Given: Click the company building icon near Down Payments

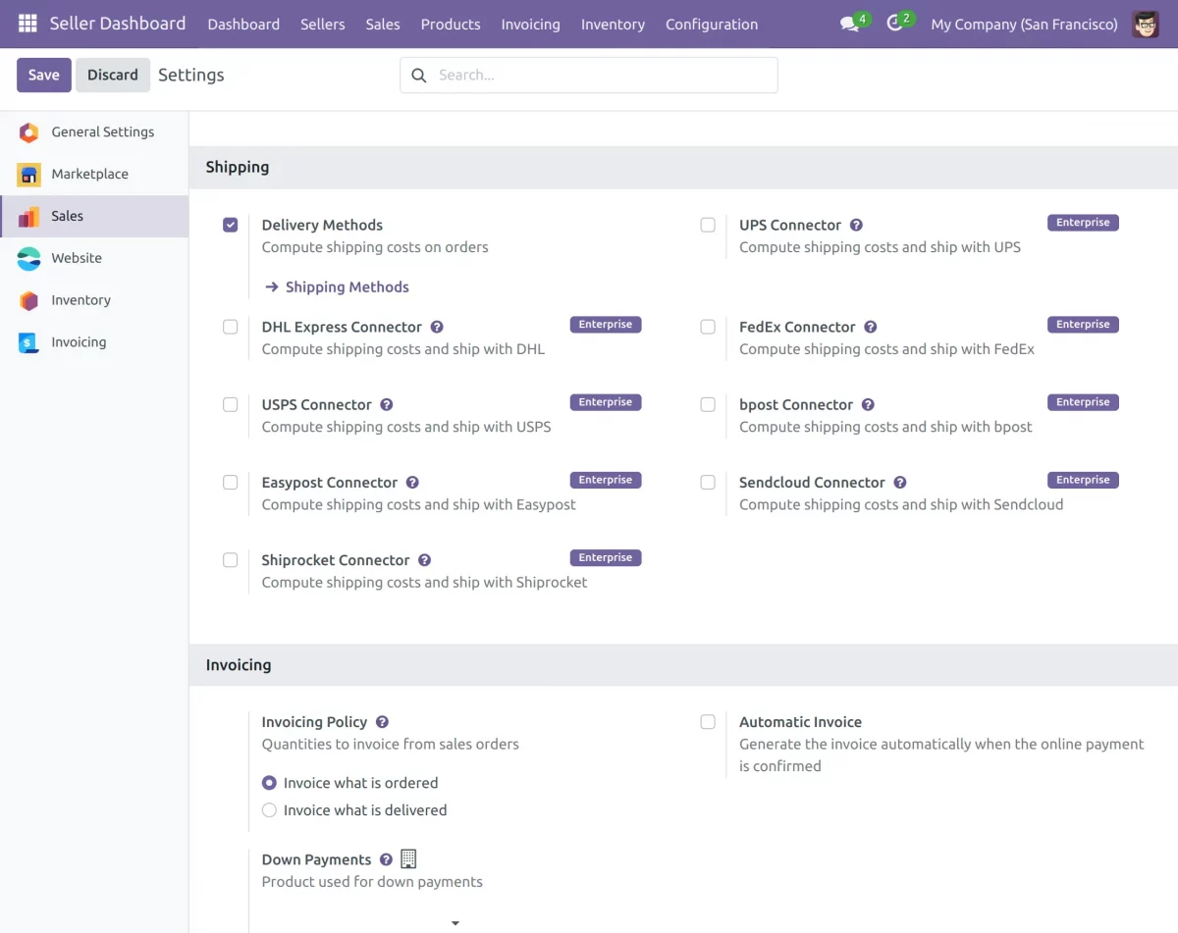Looking at the screenshot, I should (x=408, y=859).
